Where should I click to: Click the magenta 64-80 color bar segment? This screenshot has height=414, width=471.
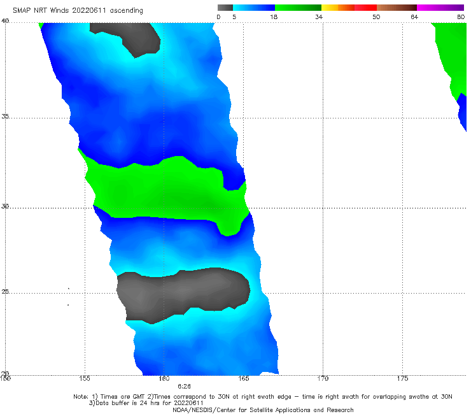pyautogui.click(x=440, y=8)
